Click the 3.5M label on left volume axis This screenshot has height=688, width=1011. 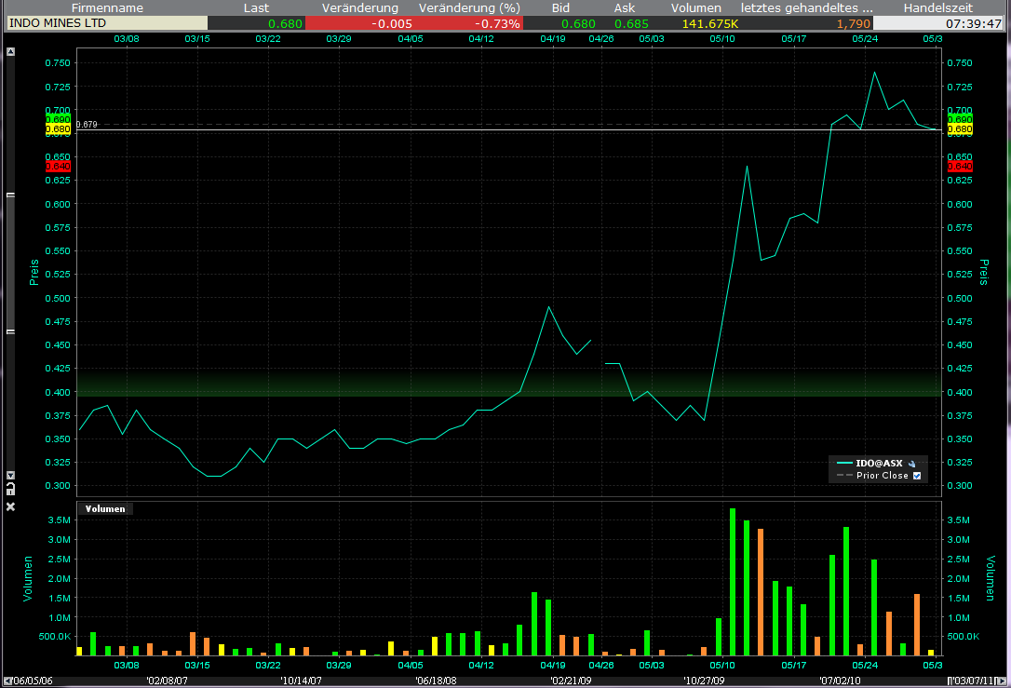60,520
